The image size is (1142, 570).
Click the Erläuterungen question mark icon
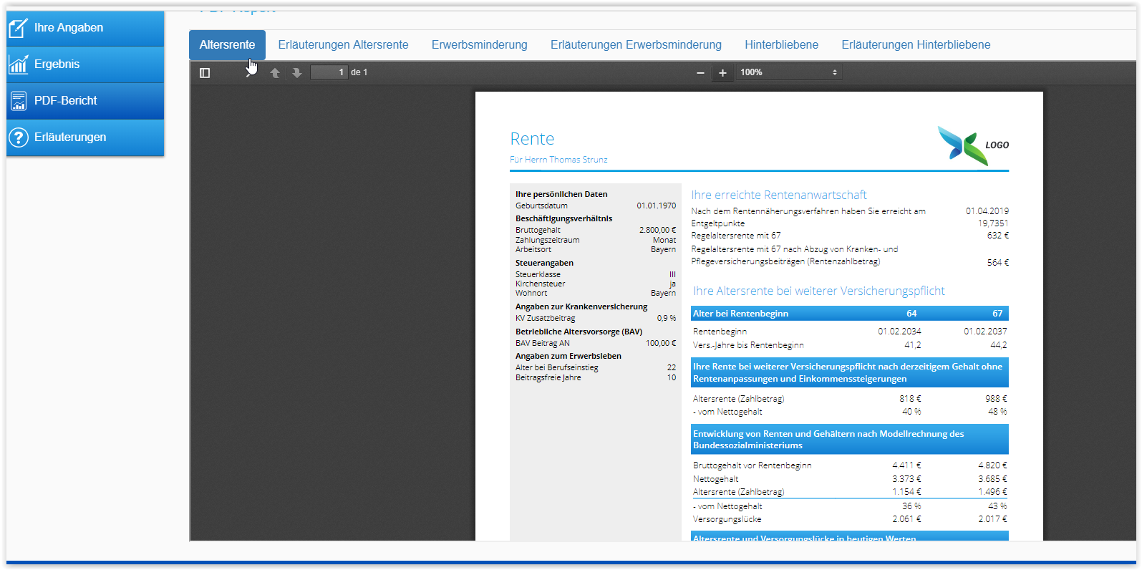pyautogui.click(x=18, y=137)
